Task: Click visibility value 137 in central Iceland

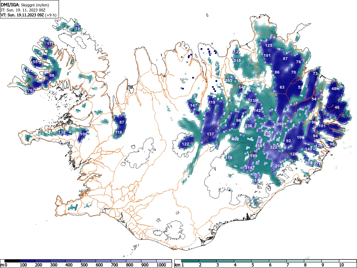Action: coord(210,134)
